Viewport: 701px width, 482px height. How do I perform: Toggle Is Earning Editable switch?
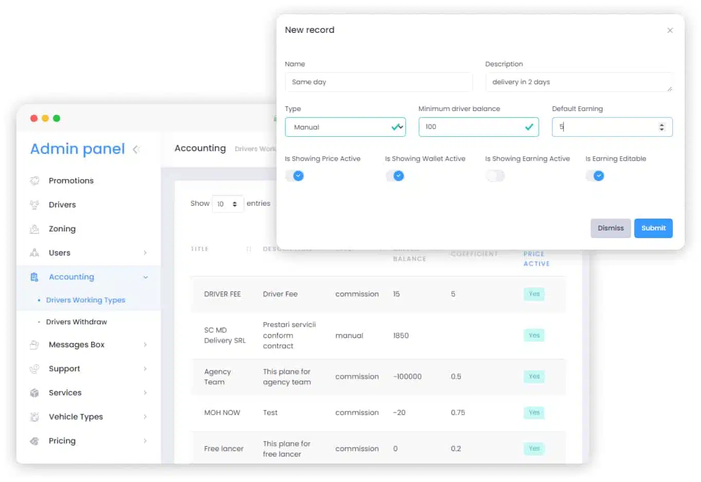click(x=595, y=176)
